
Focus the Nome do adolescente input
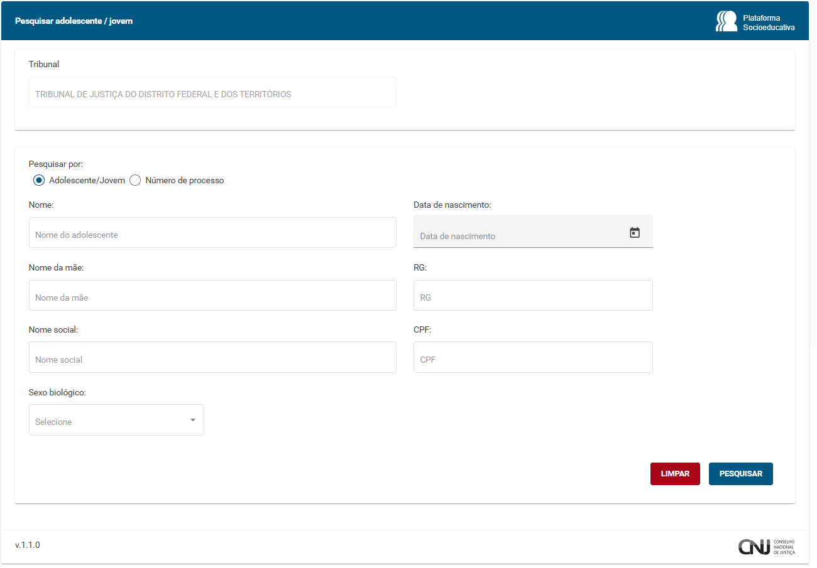pos(212,233)
